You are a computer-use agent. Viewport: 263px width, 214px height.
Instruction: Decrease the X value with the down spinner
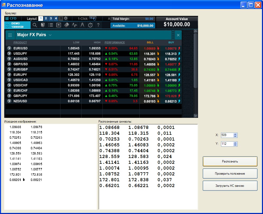[x=235, y=136]
